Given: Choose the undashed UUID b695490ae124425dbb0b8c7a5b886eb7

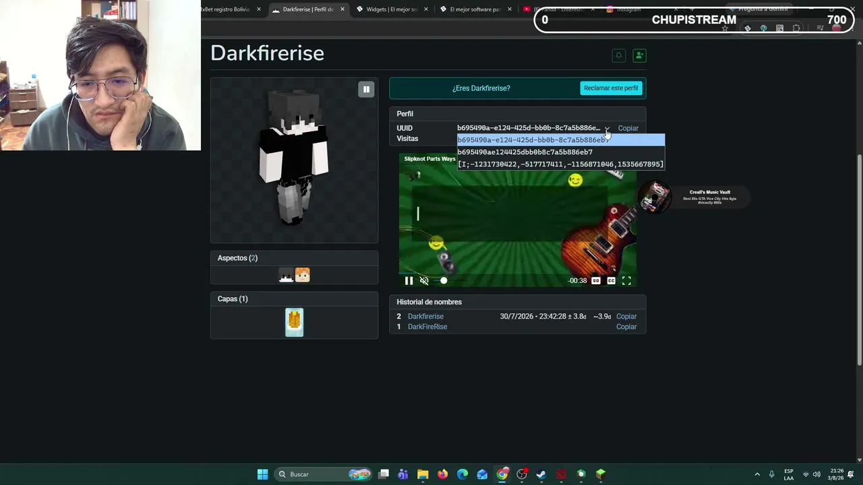Looking at the screenshot, I should coord(561,152).
